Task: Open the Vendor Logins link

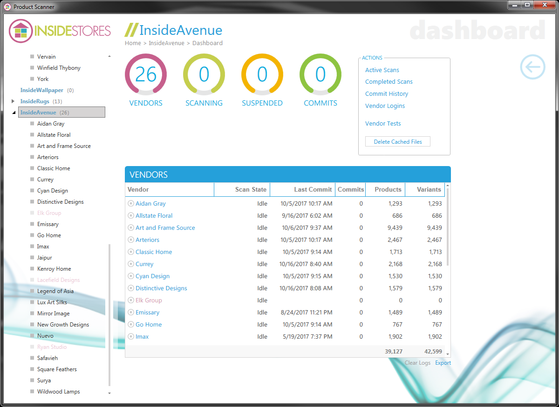Action: 385,106
